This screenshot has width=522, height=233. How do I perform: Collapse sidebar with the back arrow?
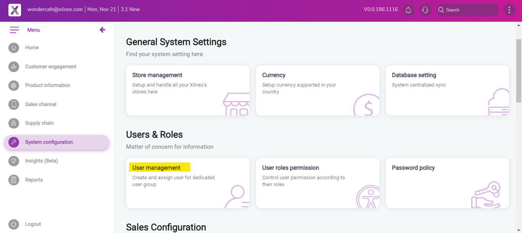click(102, 30)
